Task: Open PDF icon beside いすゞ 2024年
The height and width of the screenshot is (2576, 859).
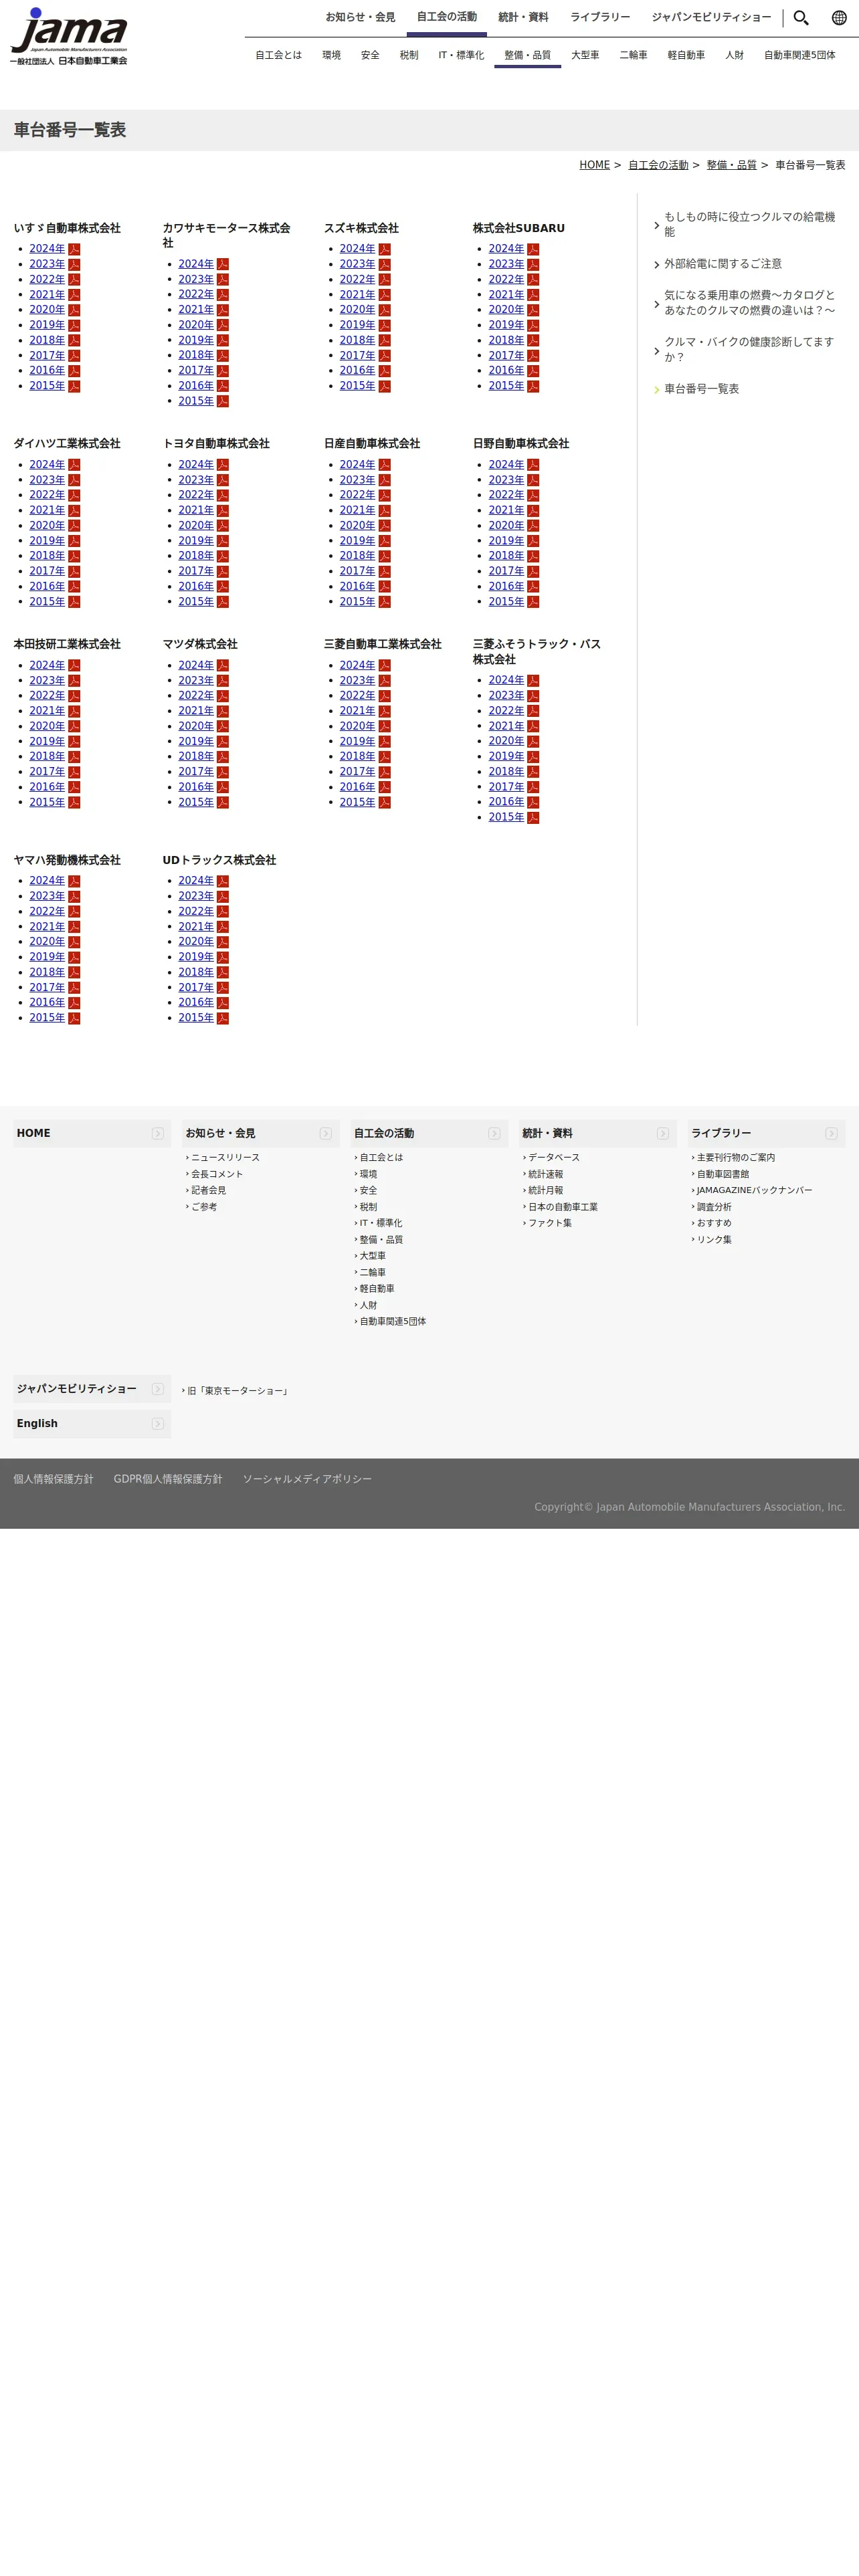Action: point(74,249)
